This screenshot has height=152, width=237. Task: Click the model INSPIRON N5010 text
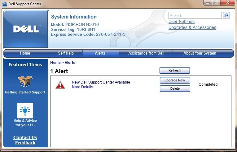click(x=82, y=24)
